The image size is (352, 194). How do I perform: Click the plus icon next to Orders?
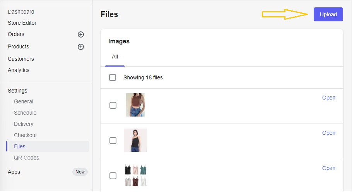pyautogui.click(x=81, y=34)
